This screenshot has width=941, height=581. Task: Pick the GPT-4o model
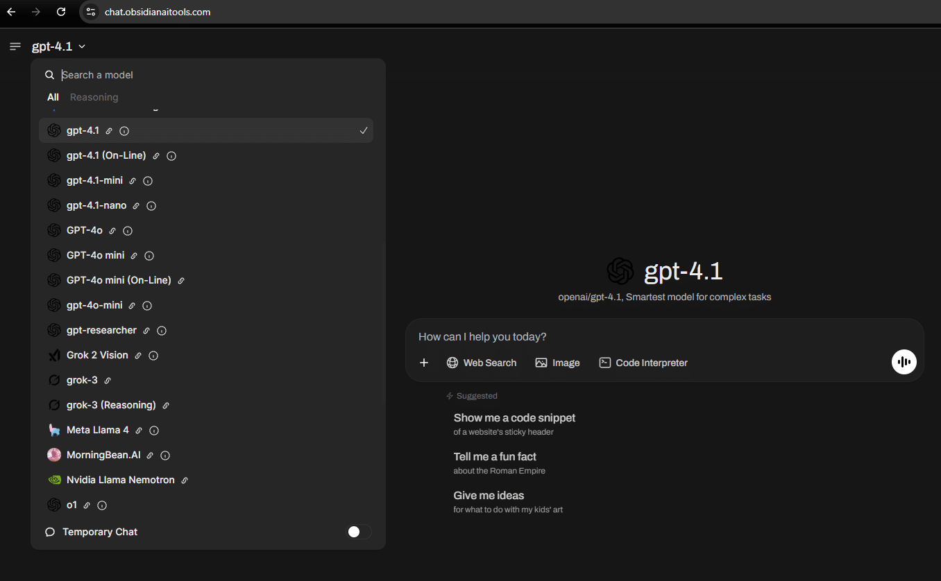pos(206,230)
